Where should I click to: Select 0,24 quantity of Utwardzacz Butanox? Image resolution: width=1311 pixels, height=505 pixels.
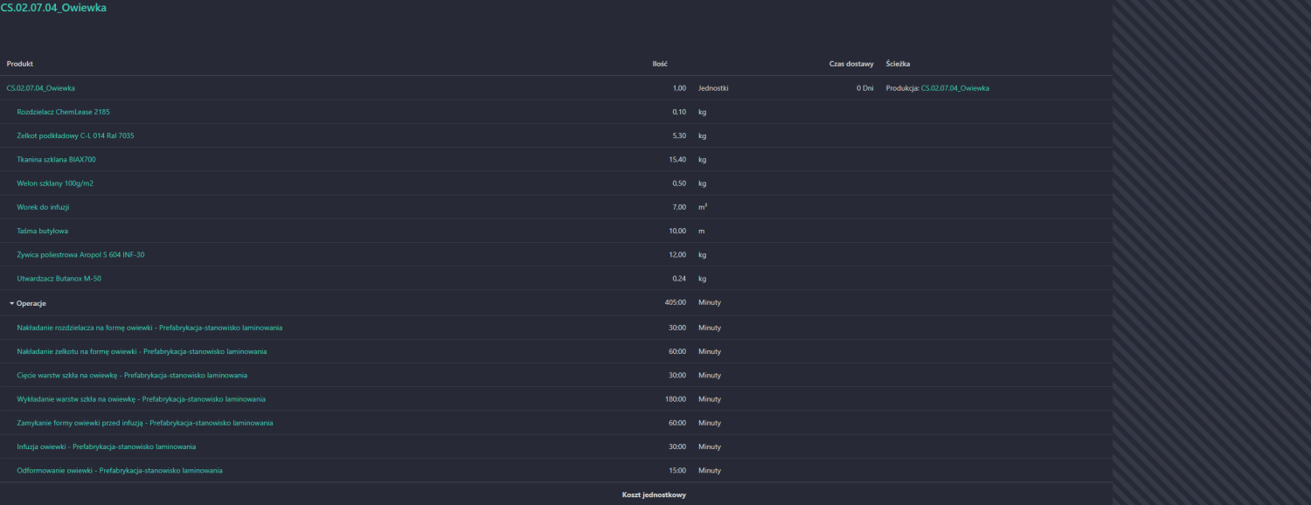pos(679,278)
